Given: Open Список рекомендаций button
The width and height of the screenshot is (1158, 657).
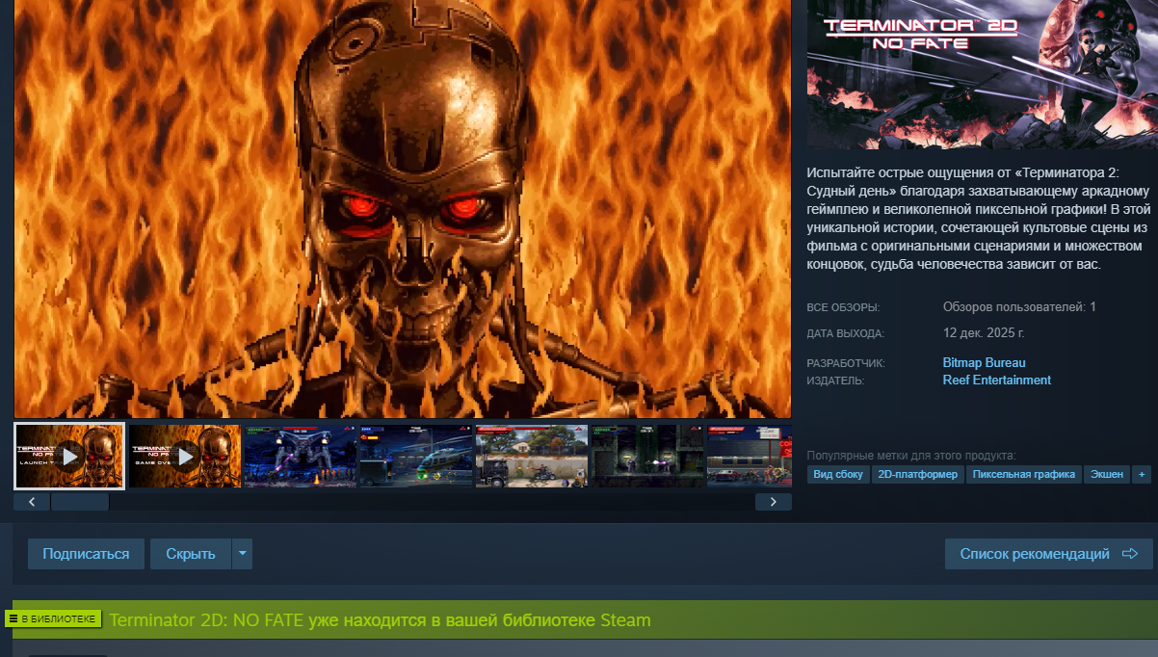Looking at the screenshot, I should pyautogui.click(x=1049, y=554).
